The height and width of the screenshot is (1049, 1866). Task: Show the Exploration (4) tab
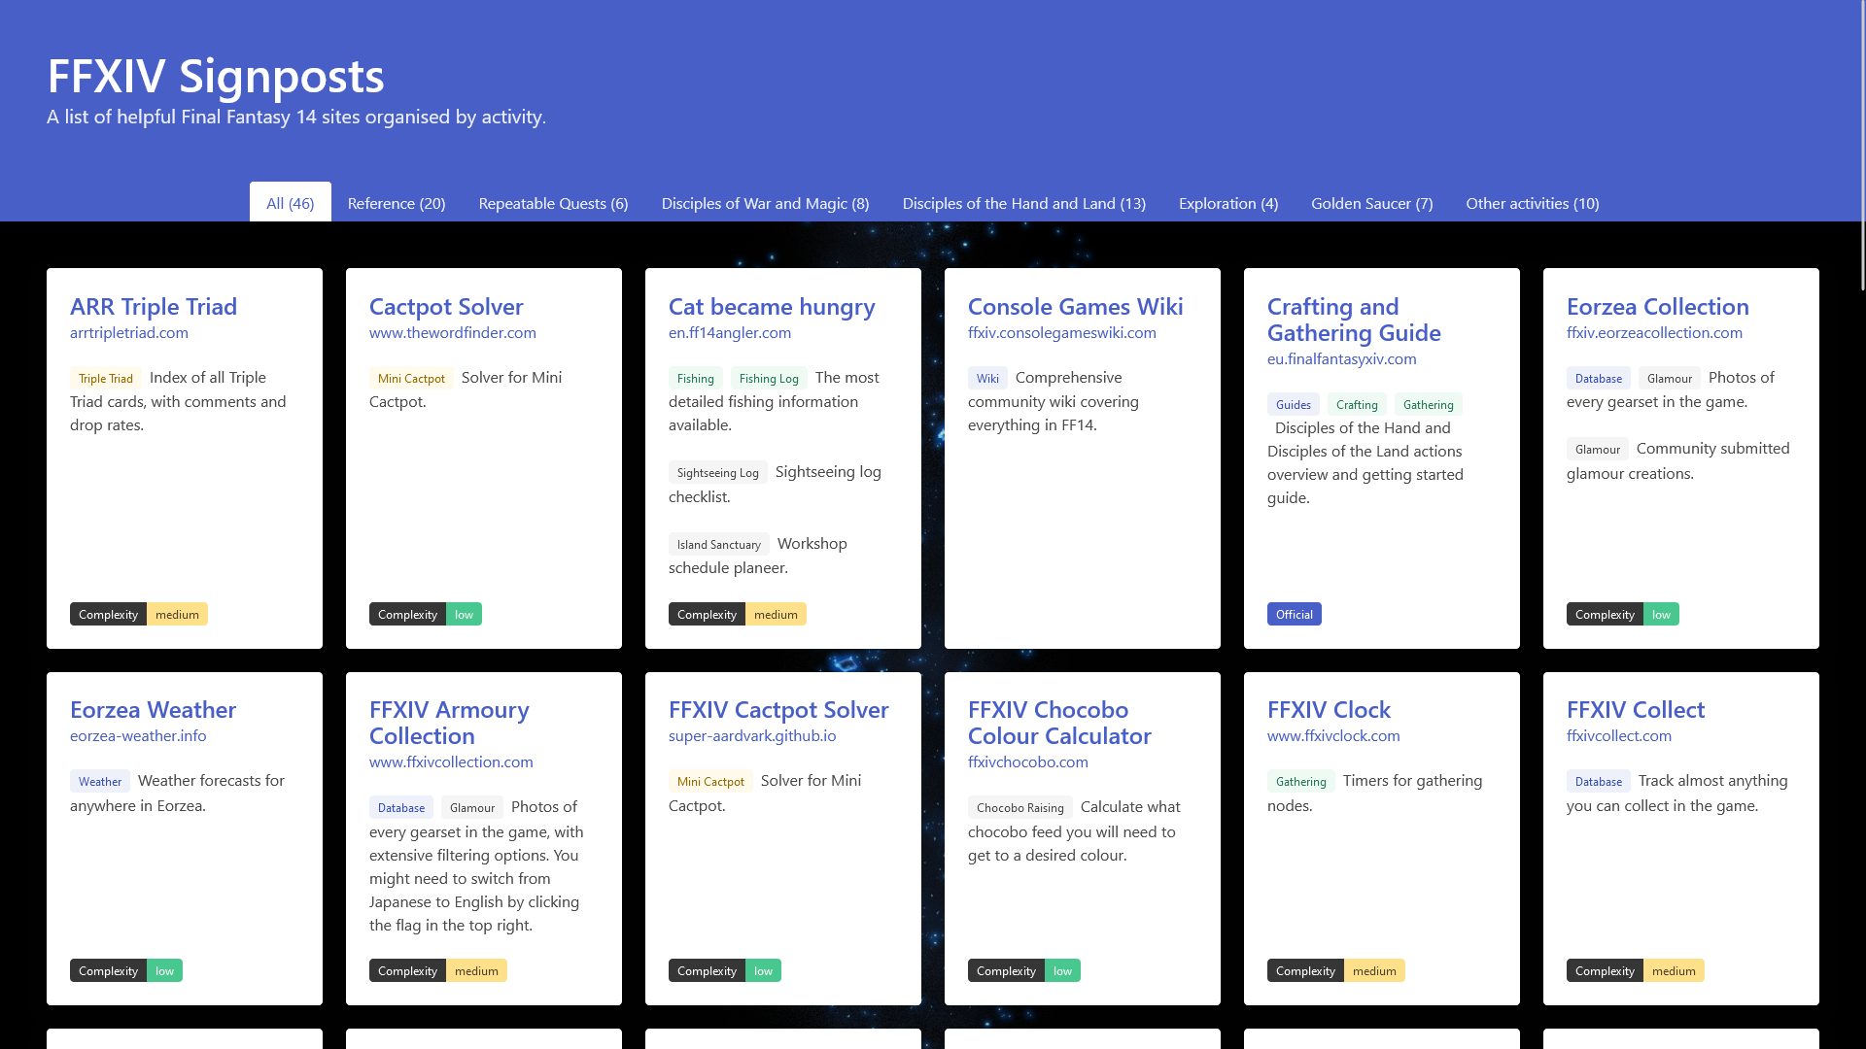tap(1227, 203)
